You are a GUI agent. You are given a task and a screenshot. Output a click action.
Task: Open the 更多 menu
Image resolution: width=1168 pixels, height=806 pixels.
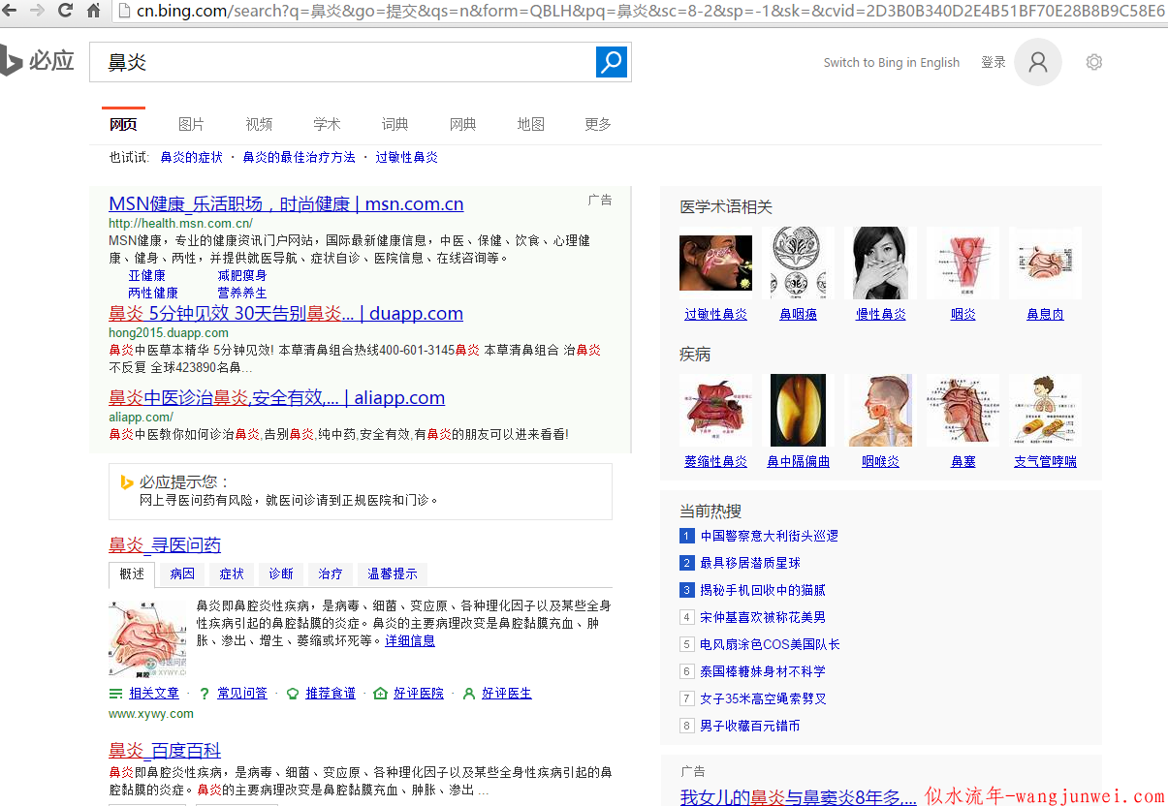[598, 124]
